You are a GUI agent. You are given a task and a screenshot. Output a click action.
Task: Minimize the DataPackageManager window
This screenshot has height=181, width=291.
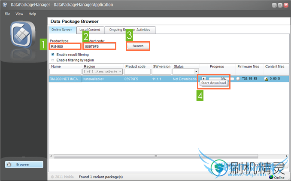tap(274, 5)
